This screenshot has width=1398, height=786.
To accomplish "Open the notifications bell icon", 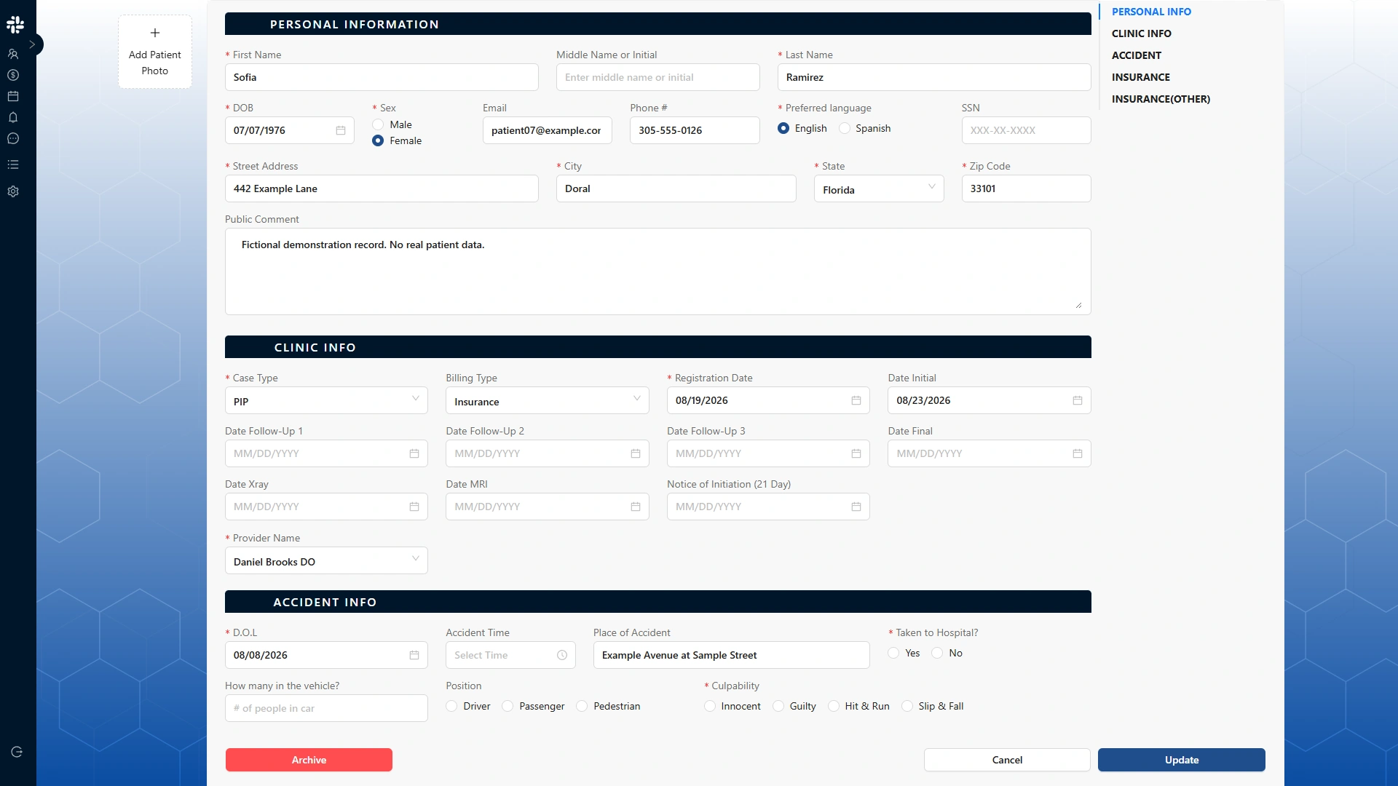I will (13, 117).
